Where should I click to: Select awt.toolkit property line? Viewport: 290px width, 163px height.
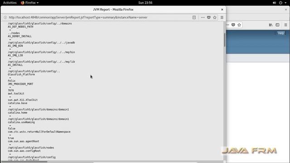click(16, 94)
